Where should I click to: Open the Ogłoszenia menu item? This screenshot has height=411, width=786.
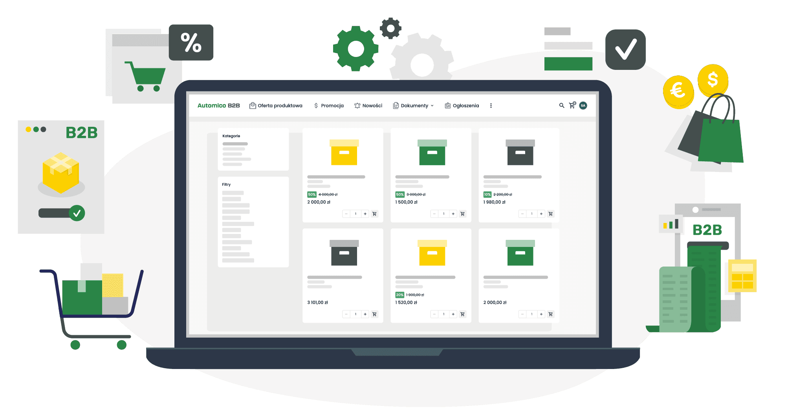click(x=462, y=106)
